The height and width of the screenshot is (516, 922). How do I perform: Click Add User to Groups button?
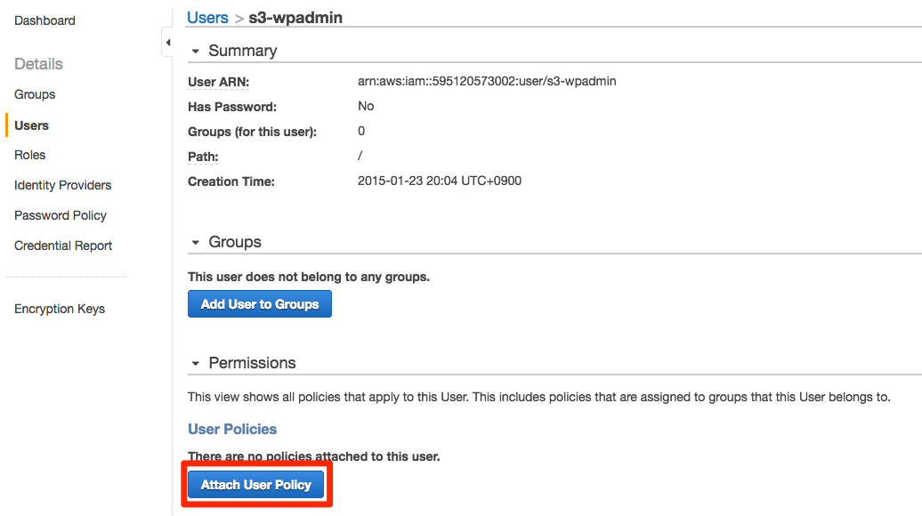pyautogui.click(x=260, y=304)
